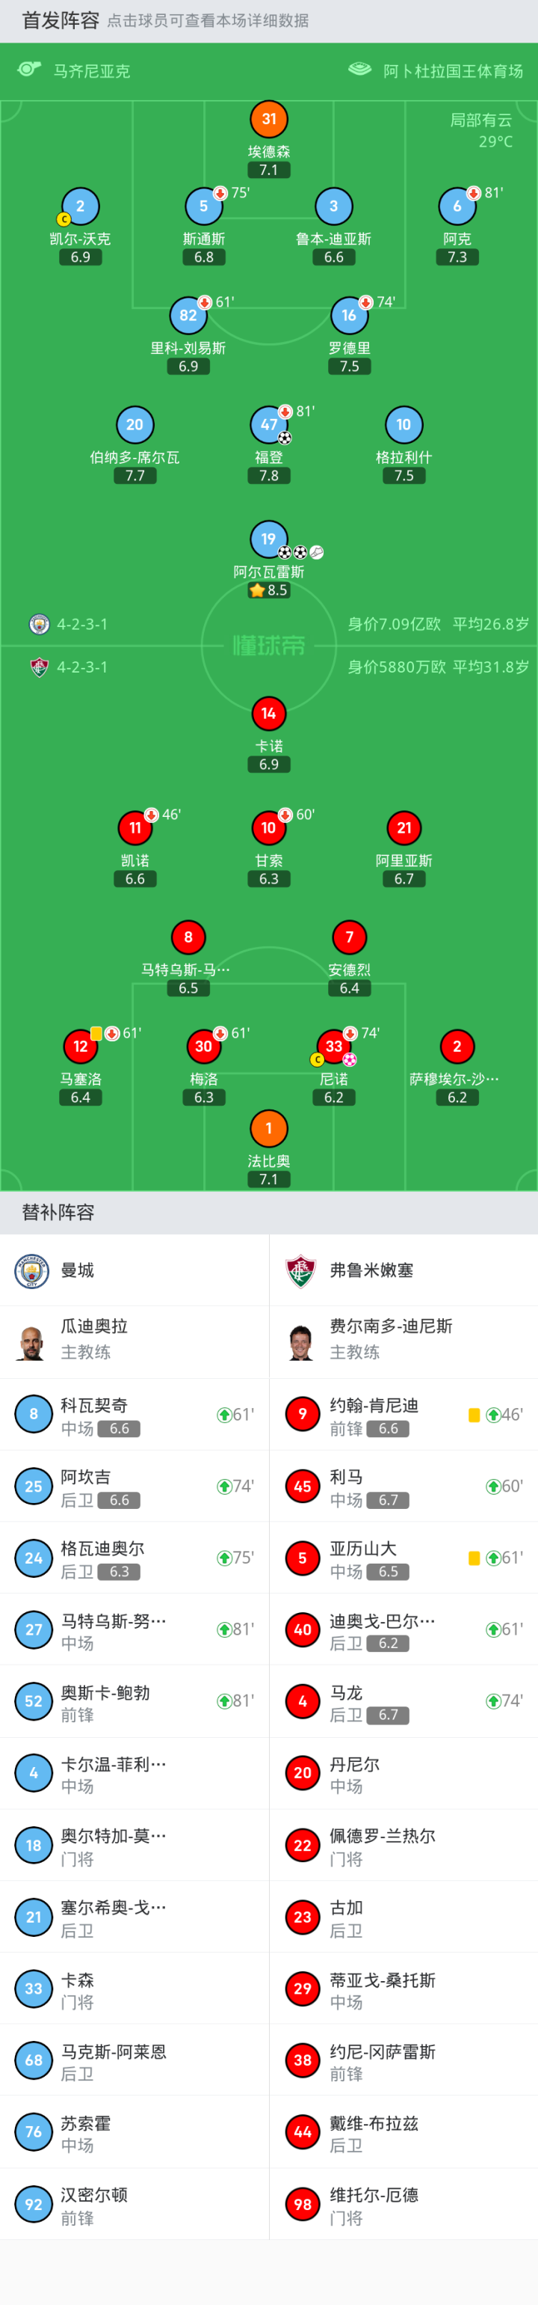The image size is (538, 2305).
Task: Open substitute 约翰-肯尼迪 details
Action: pos(403,1415)
